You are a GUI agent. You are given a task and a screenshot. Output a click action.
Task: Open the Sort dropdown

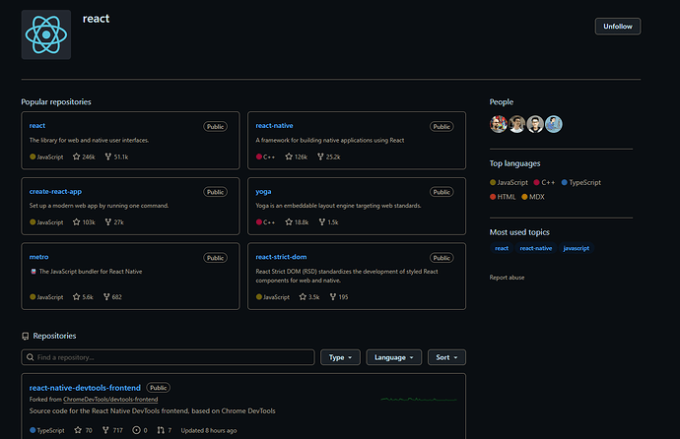pos(446,357)
